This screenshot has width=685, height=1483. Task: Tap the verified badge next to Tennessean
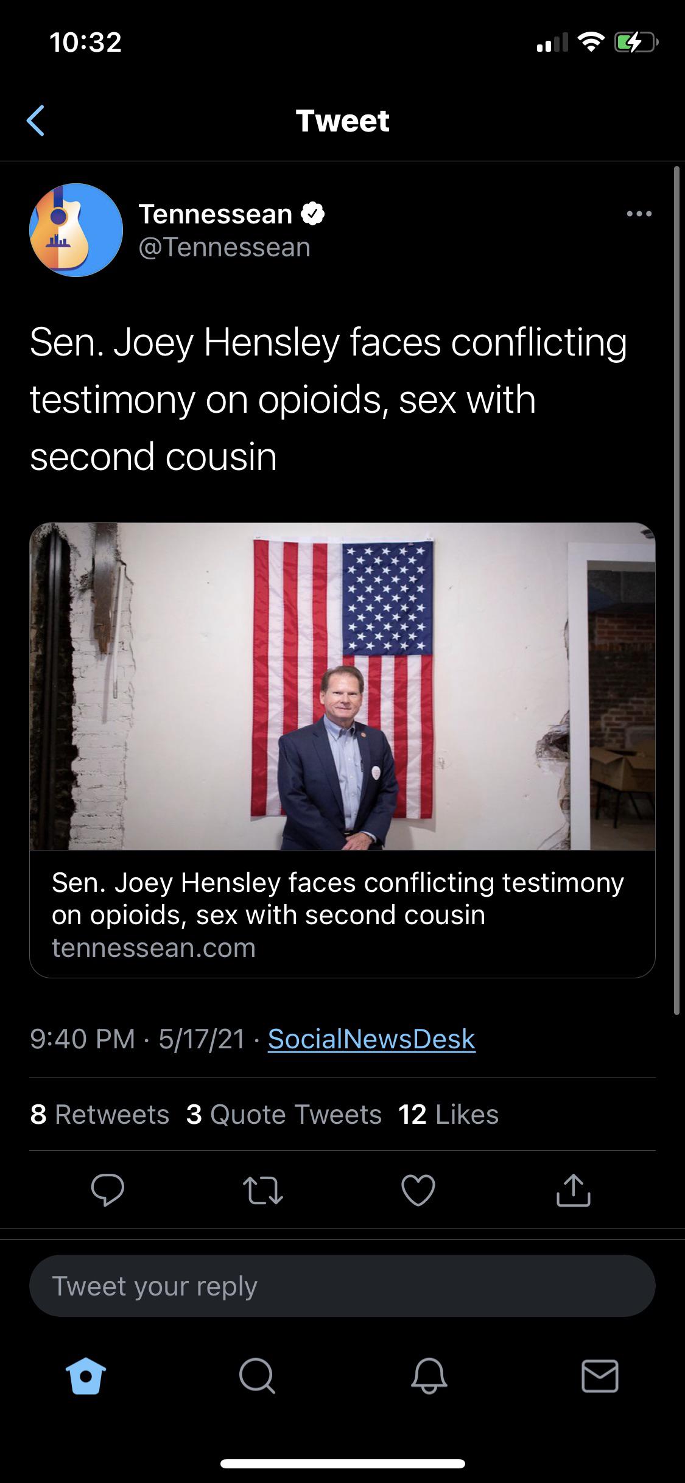pos(314,214)
